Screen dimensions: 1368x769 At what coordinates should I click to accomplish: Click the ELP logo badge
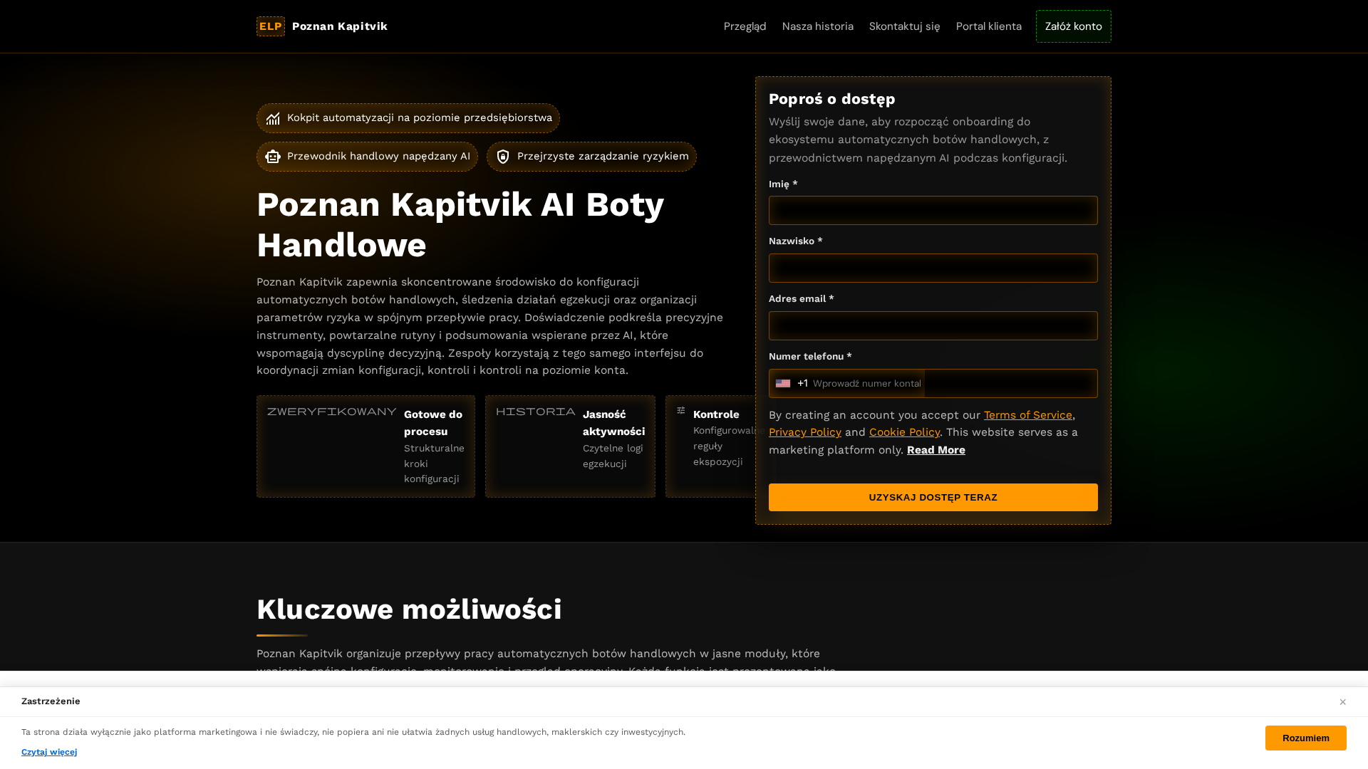click(x=270, y=26)
